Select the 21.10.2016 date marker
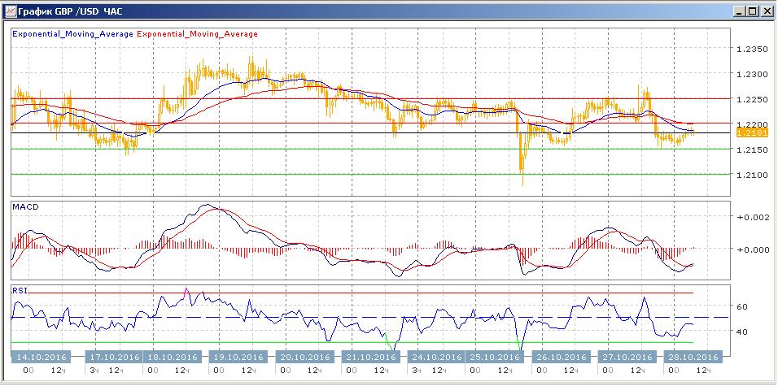 [x=372, y=357]
